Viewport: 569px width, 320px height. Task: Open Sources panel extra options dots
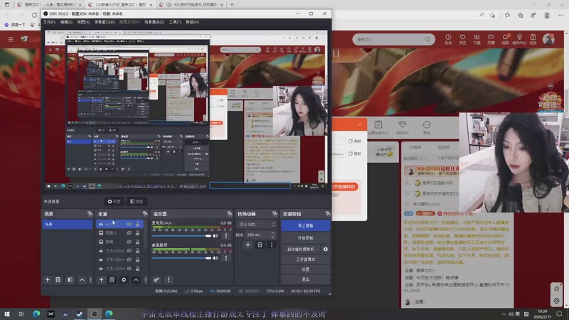point(146,279)
